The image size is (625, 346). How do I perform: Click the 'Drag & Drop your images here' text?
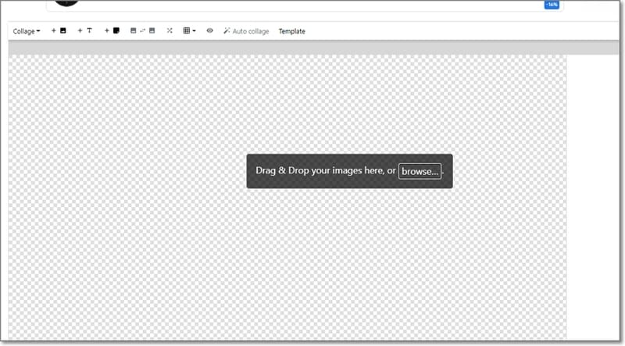[x=320, y=170]
